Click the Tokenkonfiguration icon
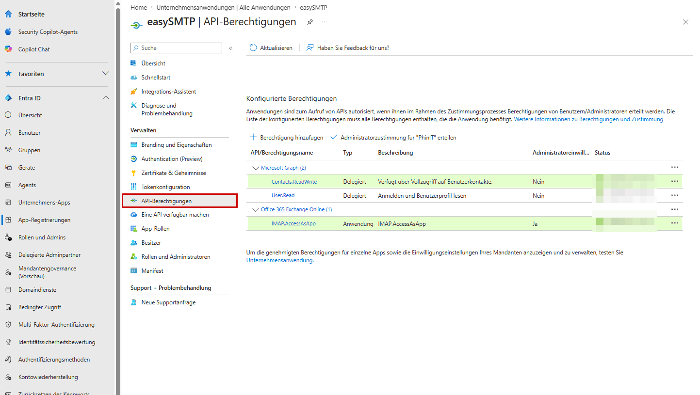Viewport: 700px width, 395px height. coord(134,187)
